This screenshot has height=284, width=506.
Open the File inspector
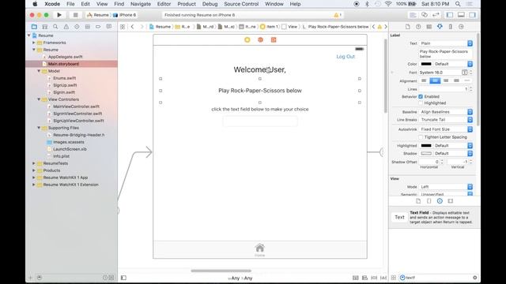(408, 27)
